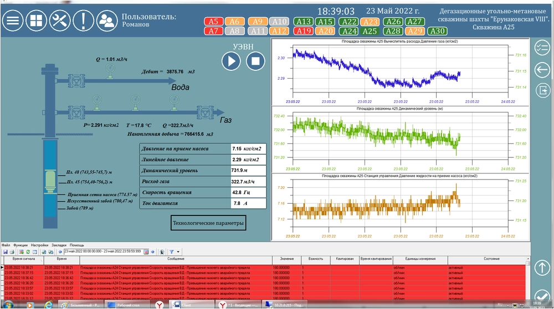The width and height of the screenshot is (554, 309).
Task: Click the Internet Explorer icon in taskbar
Action: click(48, 305)
